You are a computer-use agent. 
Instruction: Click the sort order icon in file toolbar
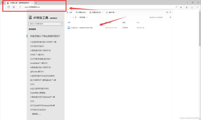167,12
